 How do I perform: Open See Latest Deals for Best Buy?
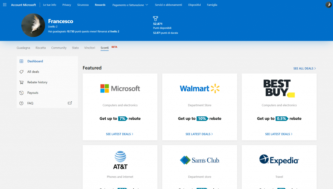click(x=279, y=134)
